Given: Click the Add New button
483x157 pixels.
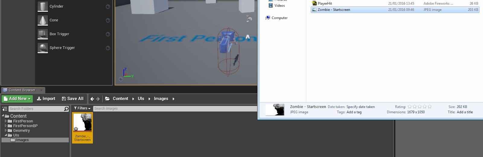Looking at the screenshot, I should (x=18, y=99).
